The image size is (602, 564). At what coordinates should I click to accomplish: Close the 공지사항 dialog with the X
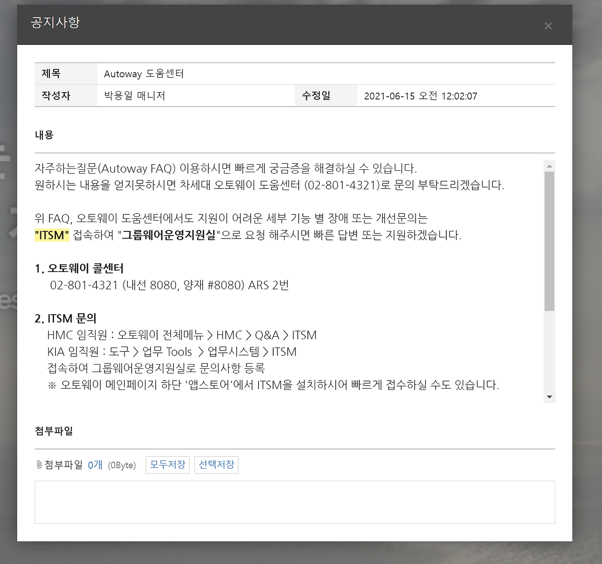548,26
